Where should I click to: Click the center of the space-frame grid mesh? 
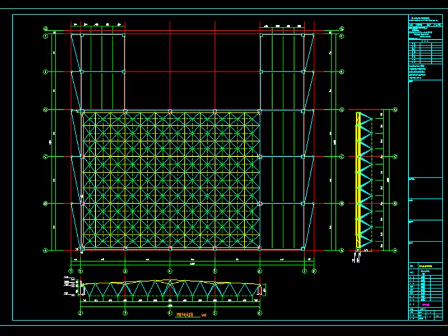coord(171,179)
